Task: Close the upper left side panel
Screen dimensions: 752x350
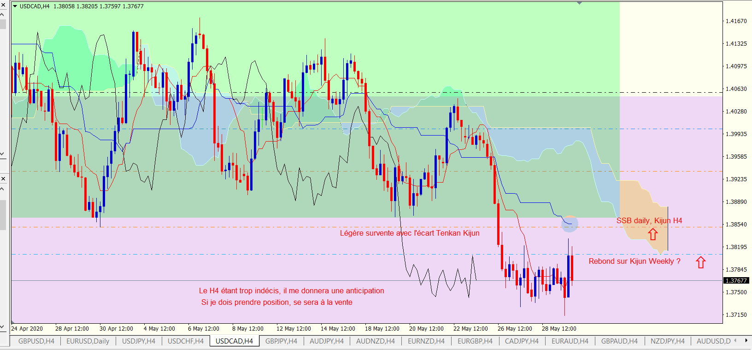Action: click(3, 4)
